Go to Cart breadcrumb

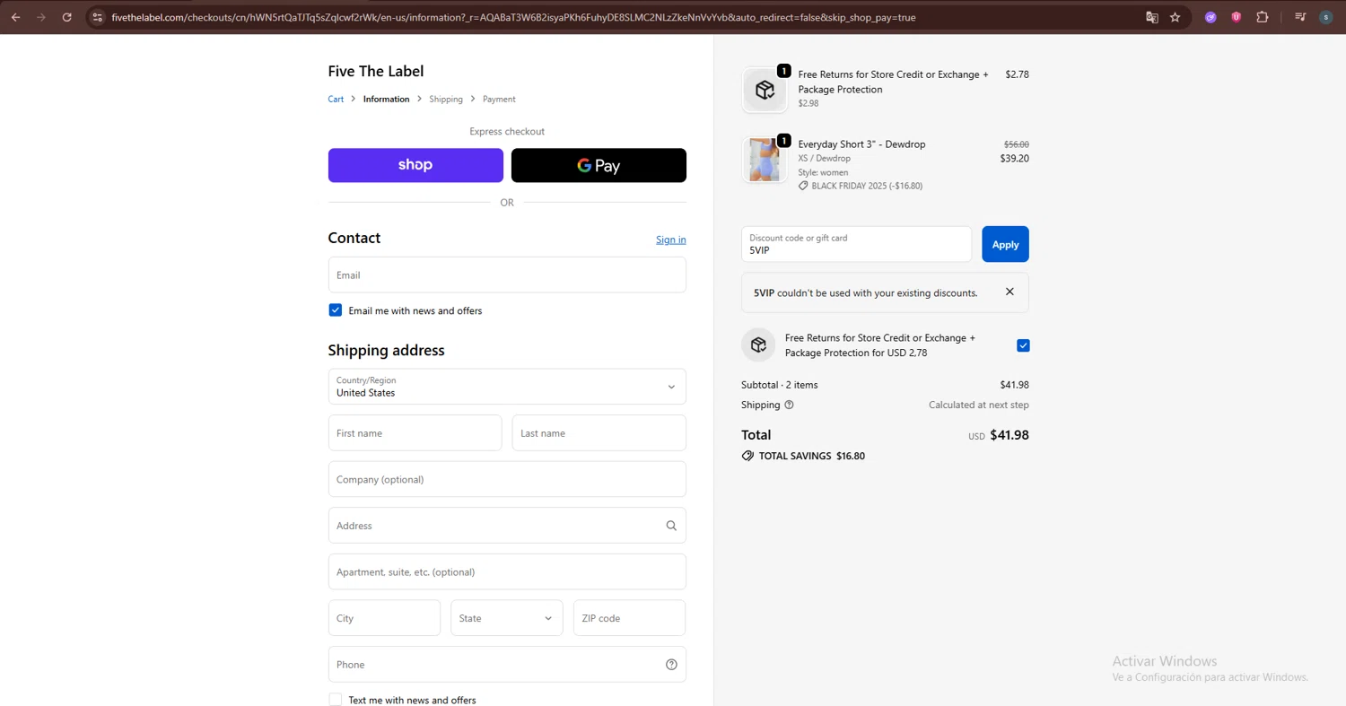(x=336, y=100)
